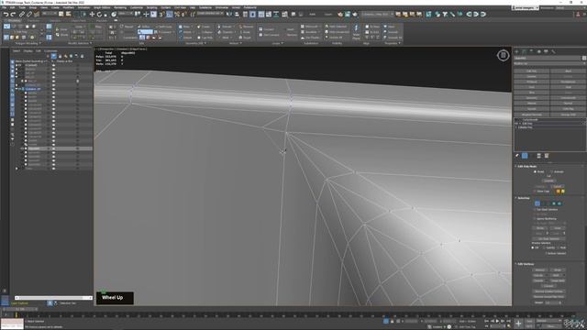Viewport: 587px width, 330px height.
Task: Toggle visibility eye of highlighted scene explorer row
Action: (x=53, y=148)
